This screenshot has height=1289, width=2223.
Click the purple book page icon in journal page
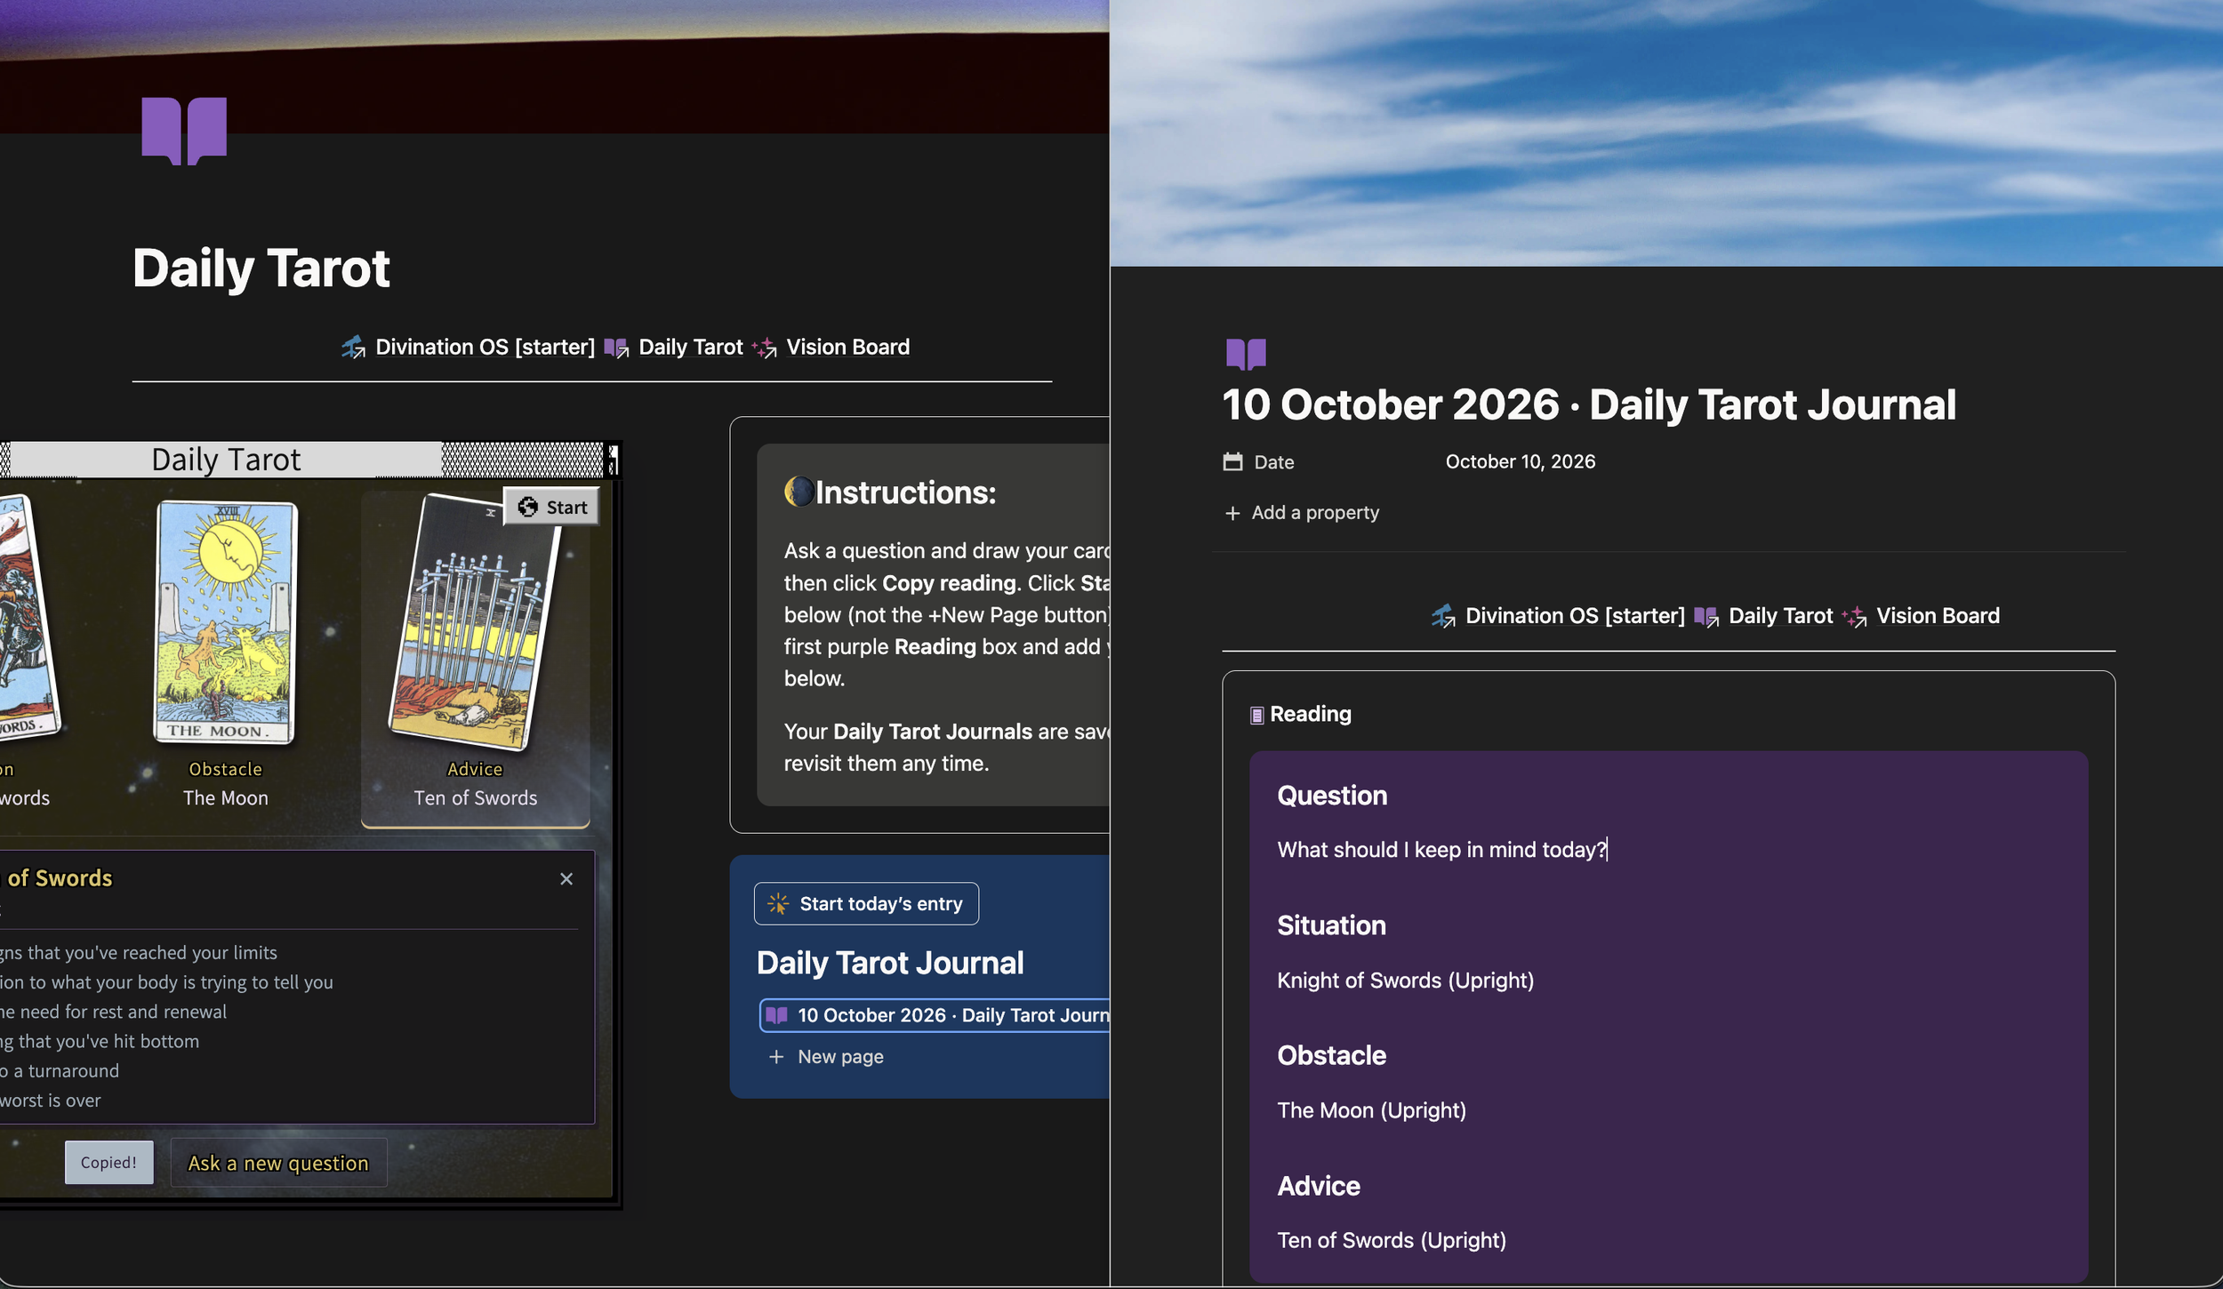click(1246, 354)
